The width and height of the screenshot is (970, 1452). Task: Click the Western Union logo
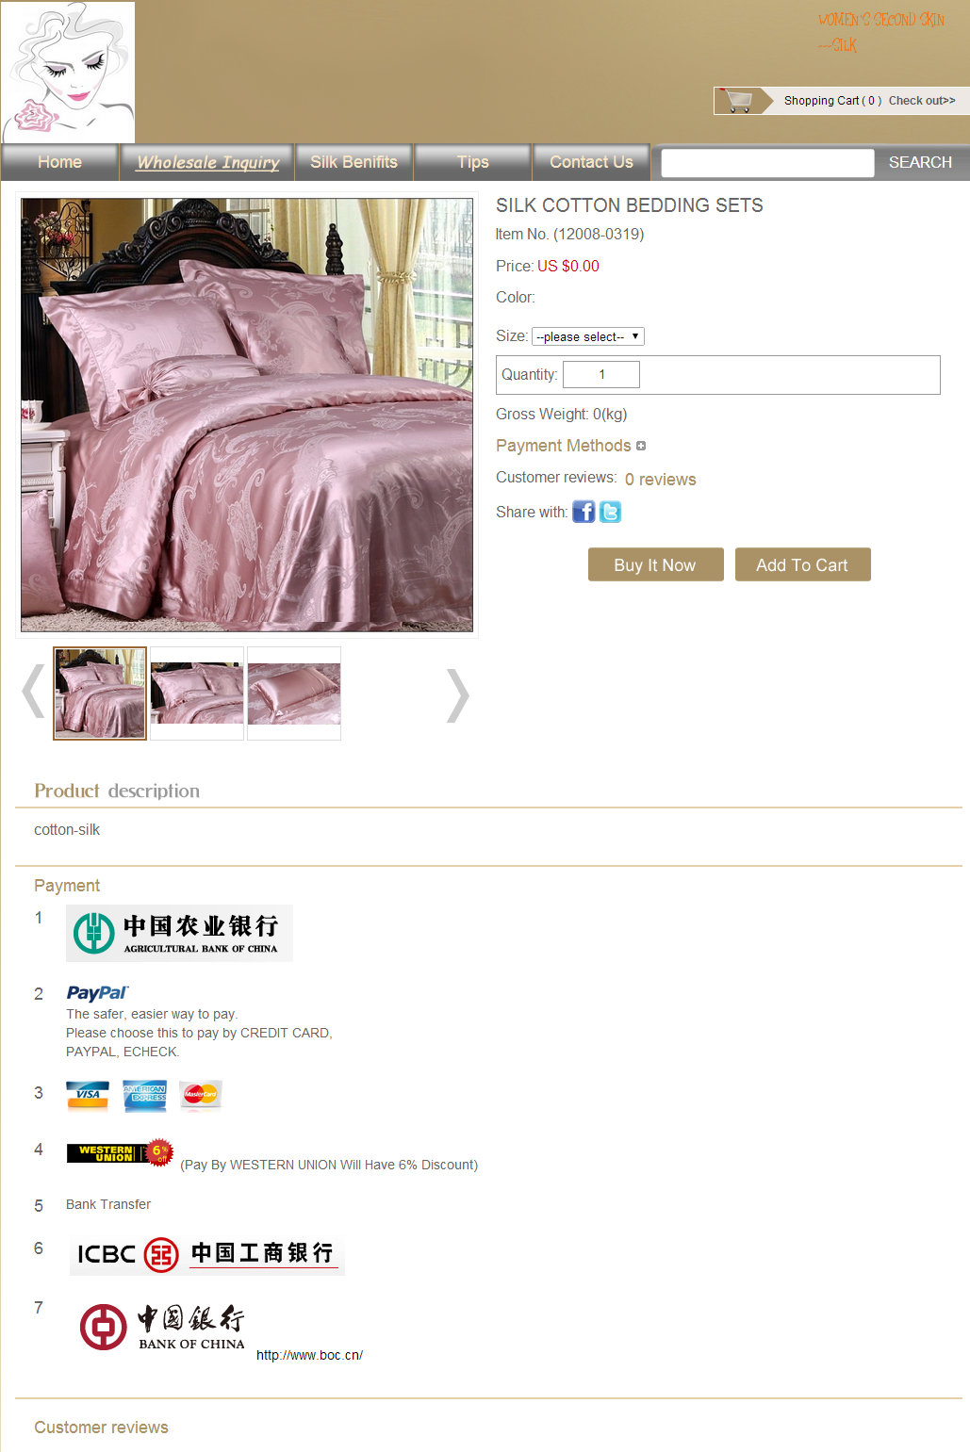pyautogui.click(x=120, y=1152)
